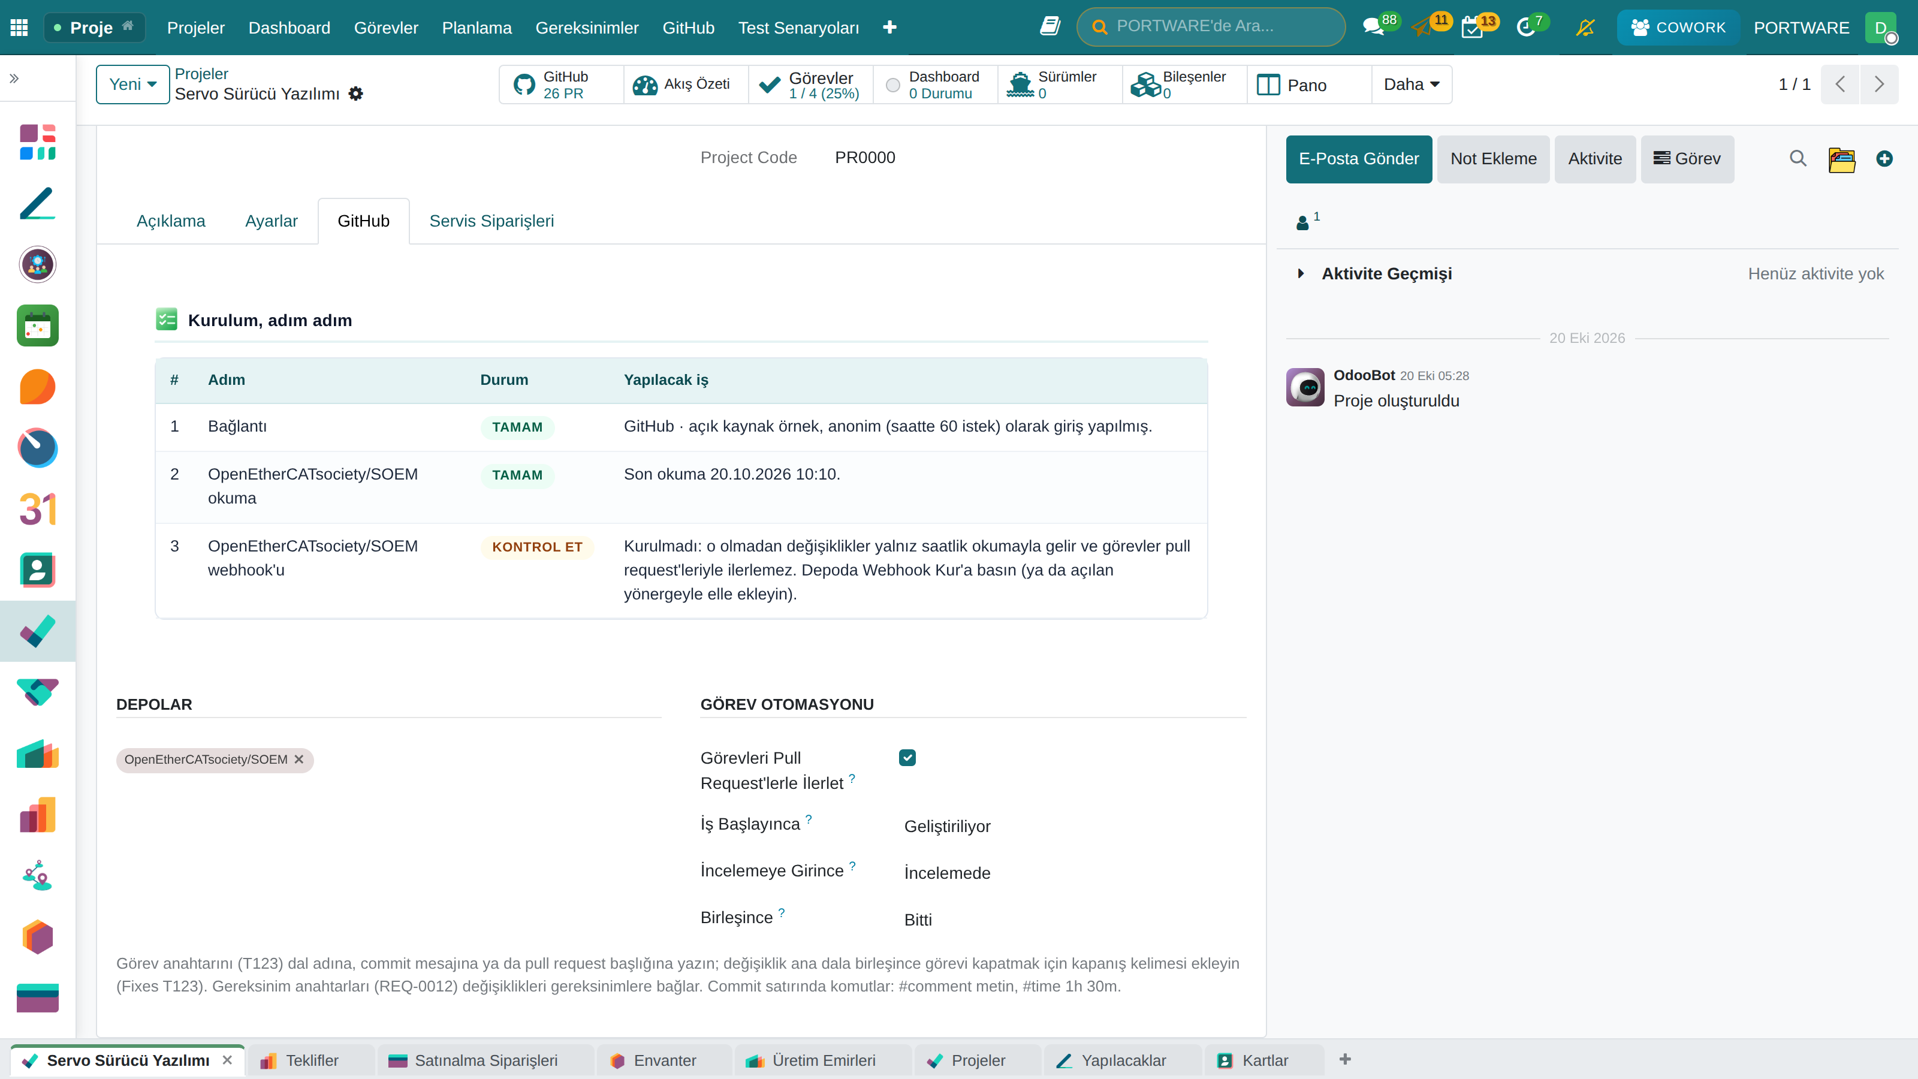Click the Projeler breadcrumb link
Viewport: 1918px width, 1079px height.
(201, 74)
